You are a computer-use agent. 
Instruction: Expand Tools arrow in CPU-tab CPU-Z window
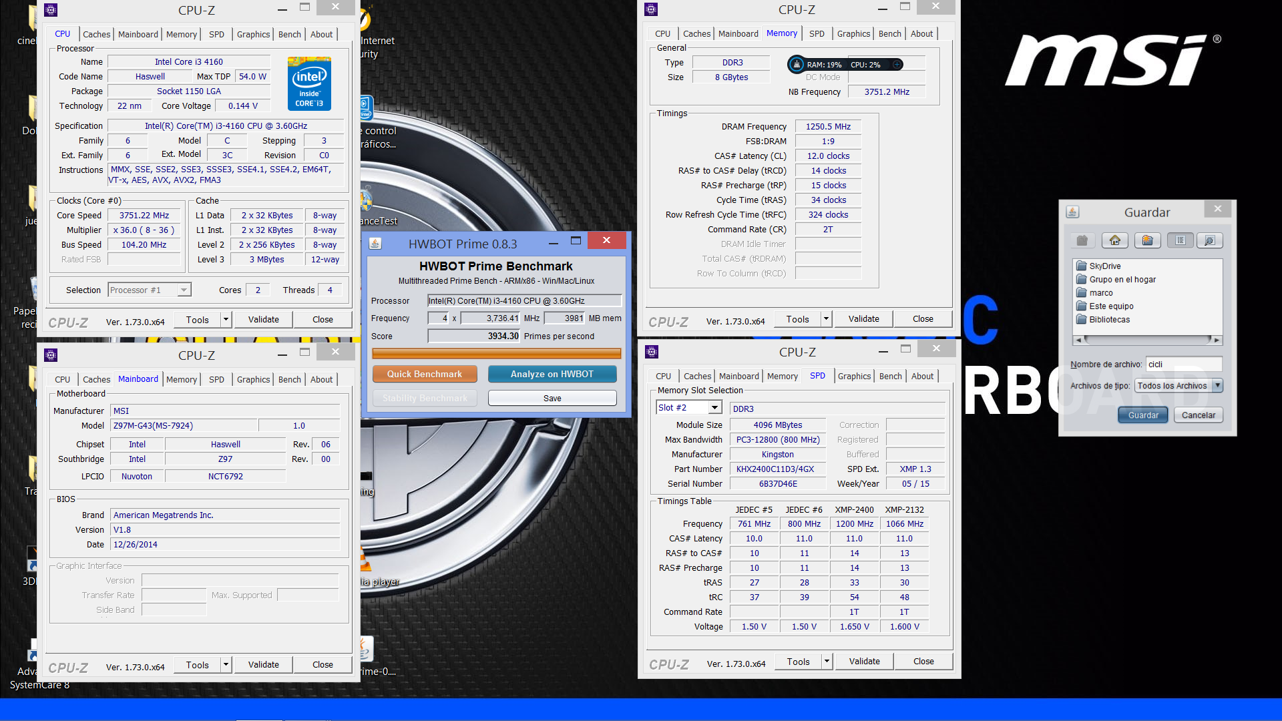pyautogui.click(x=226, y=319)
